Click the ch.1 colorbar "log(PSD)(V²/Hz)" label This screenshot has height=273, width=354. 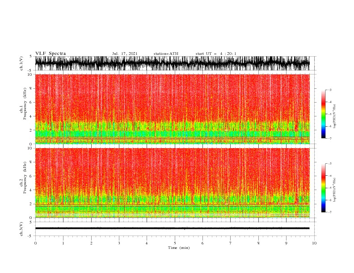click(x=334, y=116)
